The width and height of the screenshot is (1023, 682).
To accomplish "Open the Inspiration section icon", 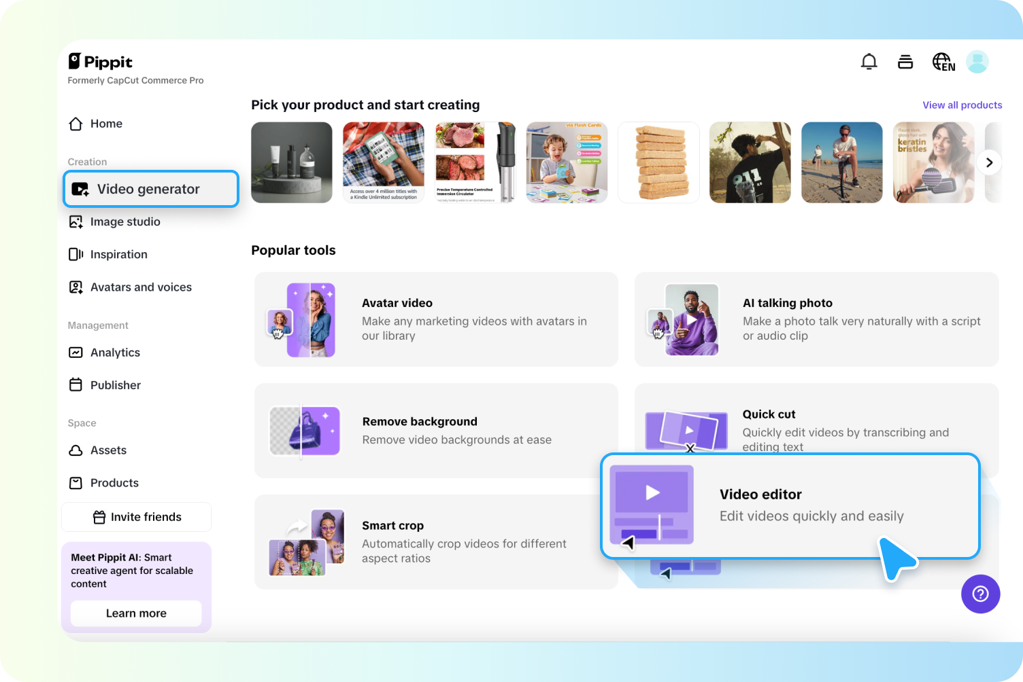I will coord(76,254).
